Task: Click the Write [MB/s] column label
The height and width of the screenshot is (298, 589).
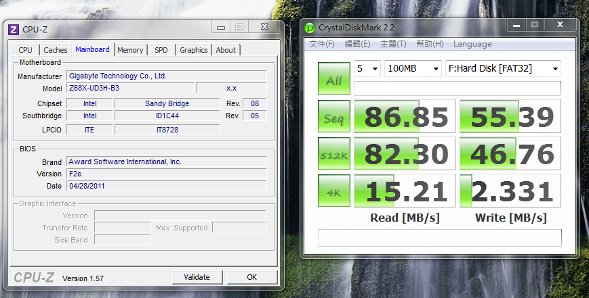Action: [x=510, y=218]
